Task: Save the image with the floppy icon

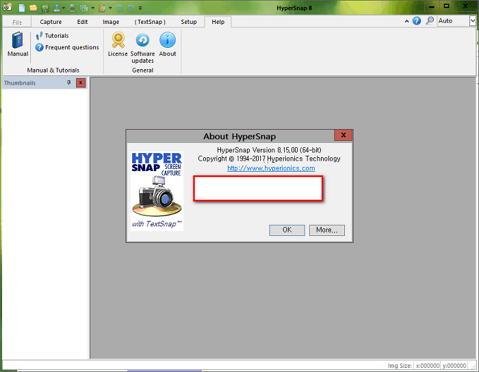Action: coord(45,8)
